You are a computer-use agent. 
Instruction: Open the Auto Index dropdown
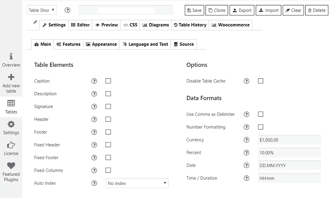(x=137, y=183)
